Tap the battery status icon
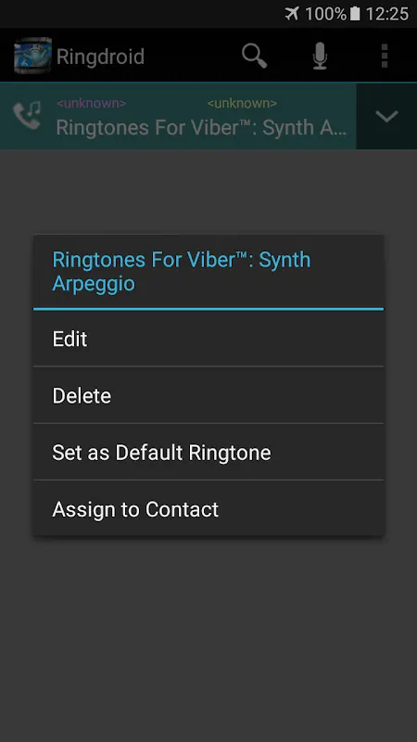 pos(355,14)
